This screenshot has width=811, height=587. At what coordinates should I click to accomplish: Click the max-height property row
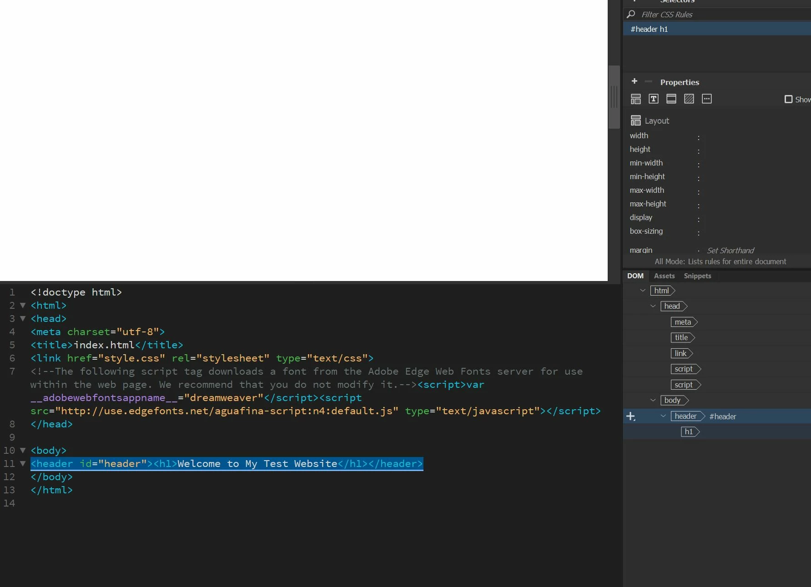click(717, 204)
